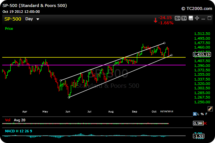This screenshot has height=143, width=215.
Task: Select the F scale toggle
Action: [206, 114]
